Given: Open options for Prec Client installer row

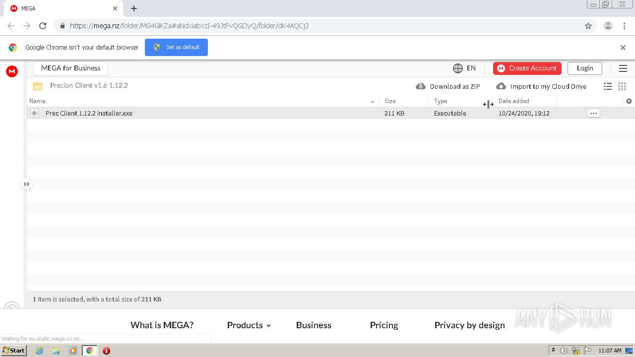Looking at the screenshot, I should pyautogui.click(x=593, y=113).
